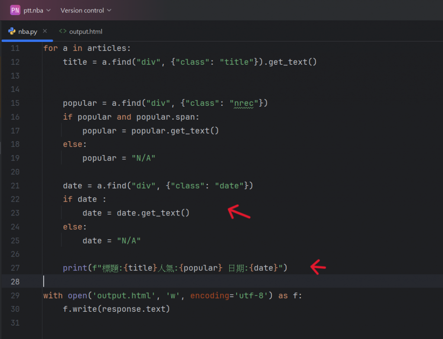Click the HTML file icon on output.html tab

(63, 31)
